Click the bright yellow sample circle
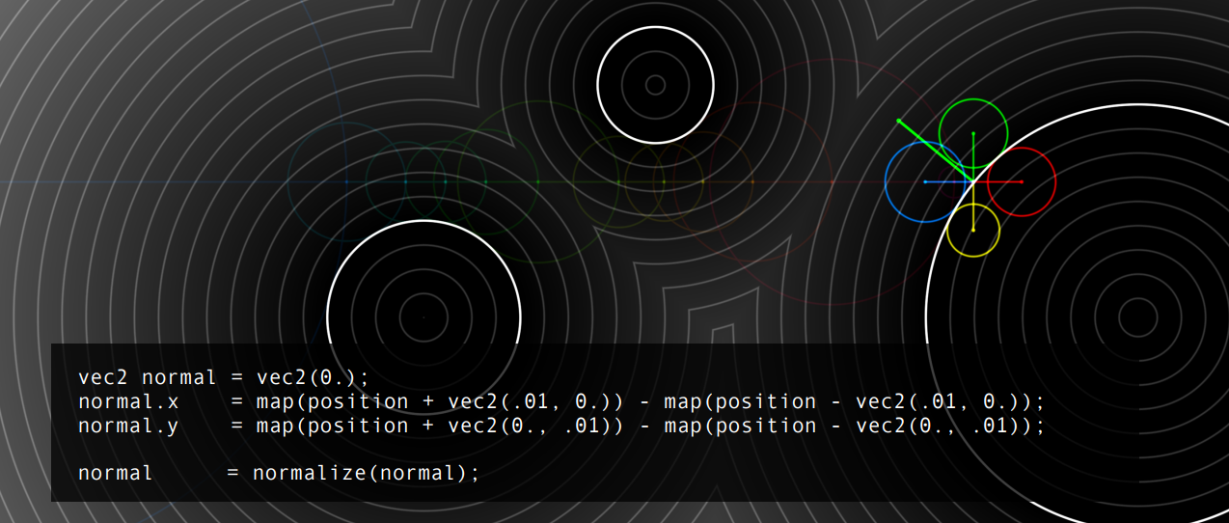 coord(973,230)
